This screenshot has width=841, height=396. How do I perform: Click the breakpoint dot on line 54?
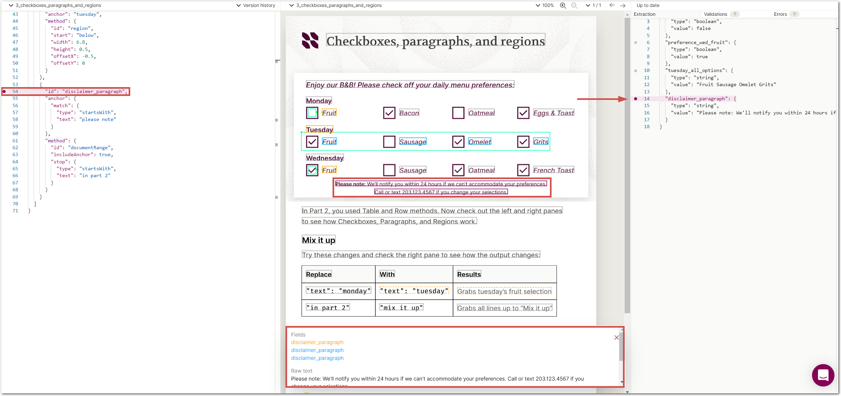[x=4, y=91]
